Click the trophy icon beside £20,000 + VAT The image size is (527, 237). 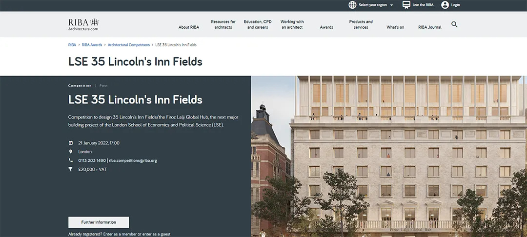(x=71, y=169)
